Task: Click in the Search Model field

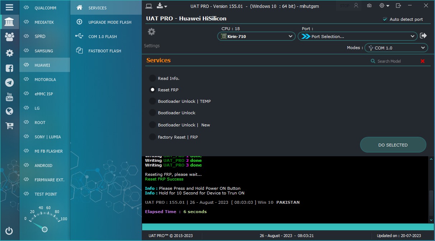Action: [x=397, y=61]
